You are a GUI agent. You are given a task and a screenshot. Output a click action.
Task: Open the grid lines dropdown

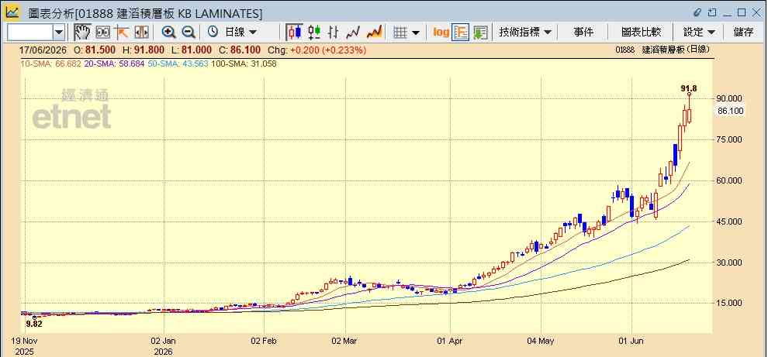(407, 33)
